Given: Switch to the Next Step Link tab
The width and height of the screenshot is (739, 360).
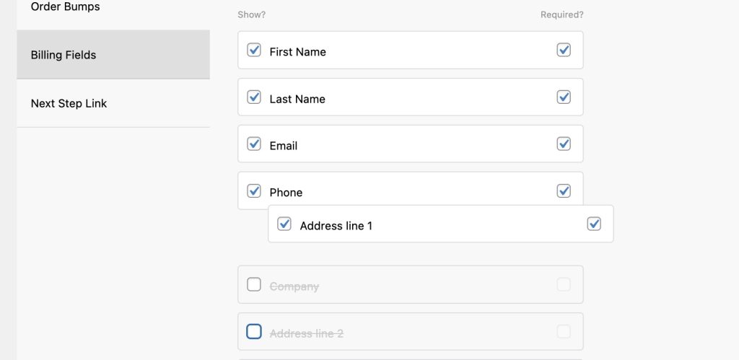Looking at the screenshot, I should point(69,104).
